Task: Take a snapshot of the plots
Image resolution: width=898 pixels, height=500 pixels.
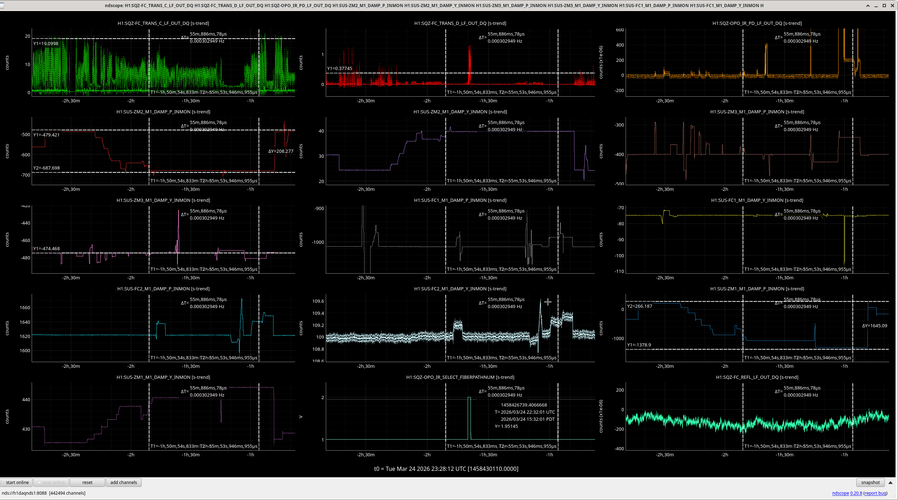Action: coord(870,482)
